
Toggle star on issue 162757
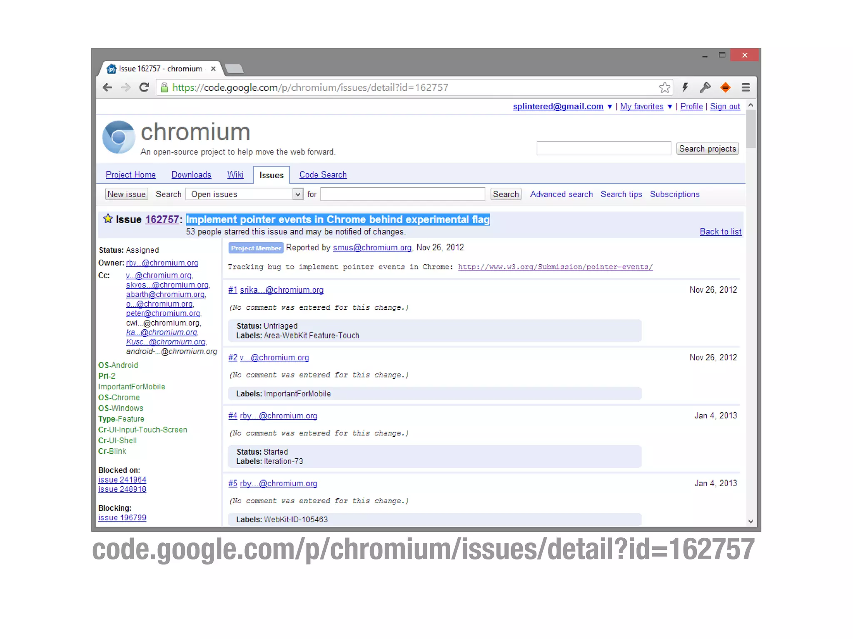(x=108, y=219)
